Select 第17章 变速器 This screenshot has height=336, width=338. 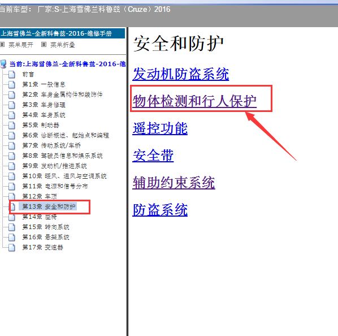[42, 247]
